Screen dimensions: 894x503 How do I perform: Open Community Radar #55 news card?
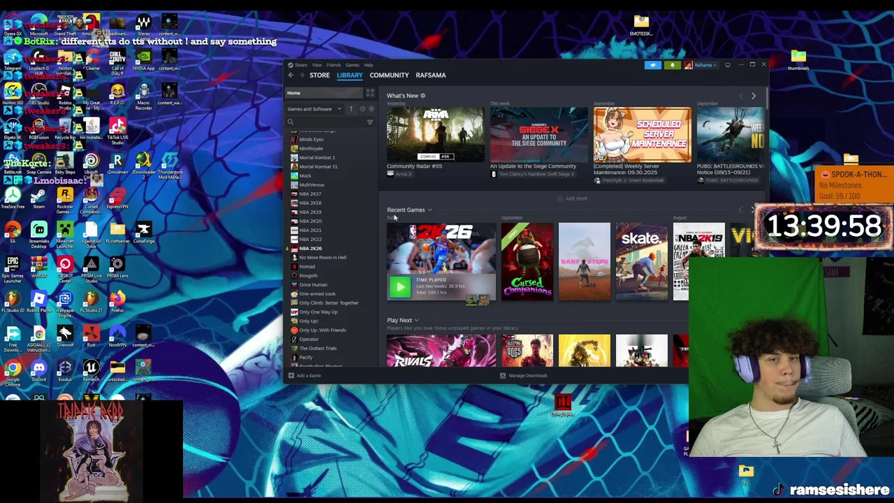(x=435, y=135)
